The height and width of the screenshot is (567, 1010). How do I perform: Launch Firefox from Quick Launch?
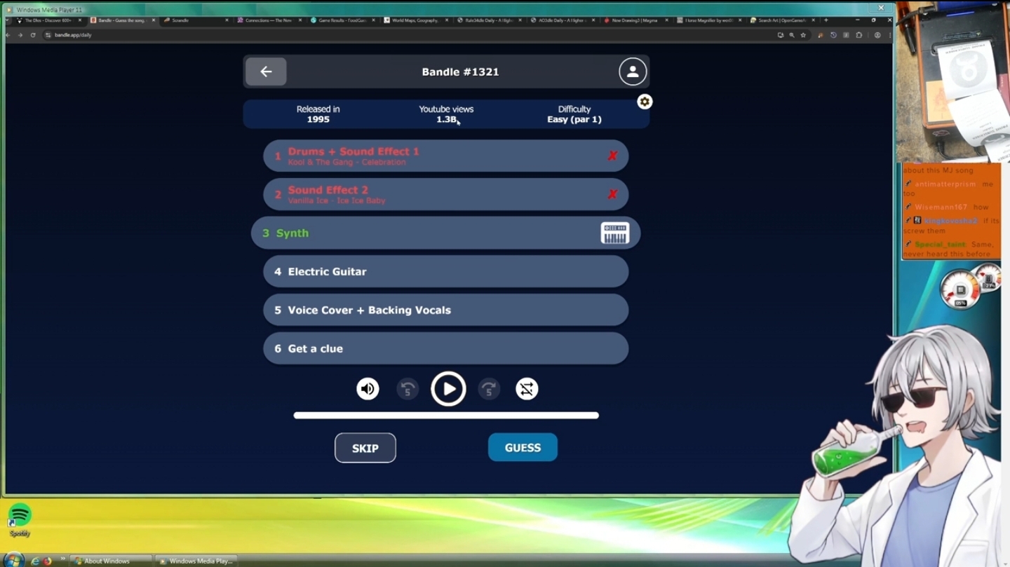[47, 561]
